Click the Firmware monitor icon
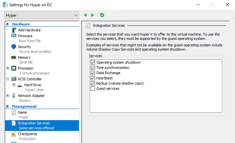This screenshot has height=143, width=235. coord(14,36)
